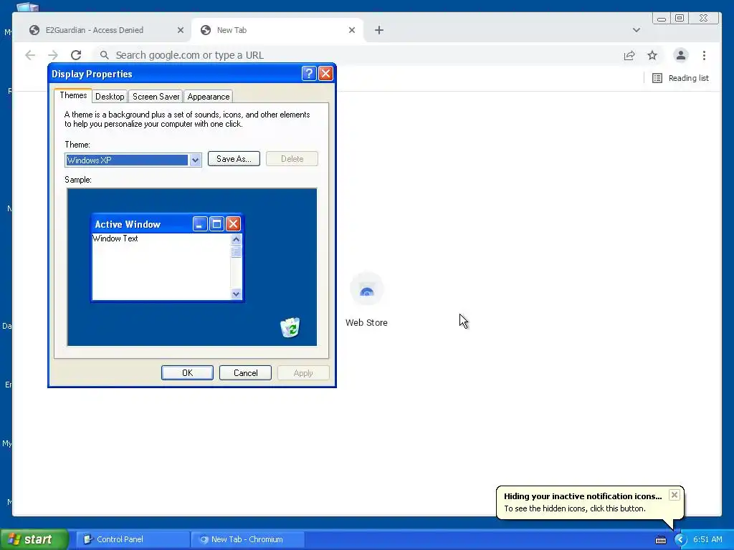Viewport: 734px width, 550px height.
Task: Click the Windows XP theme combo box
Action: pyautogui.click(x=133, y=160)
